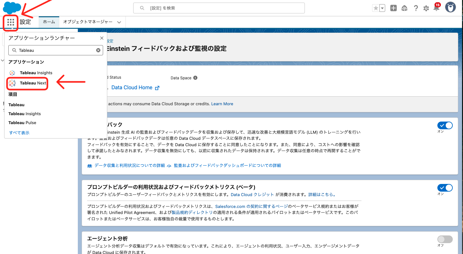Viewport: 463px width, 254px height.
Task: Toggle Prompt Builder usage metrics switch
Action: click(445, 188)
